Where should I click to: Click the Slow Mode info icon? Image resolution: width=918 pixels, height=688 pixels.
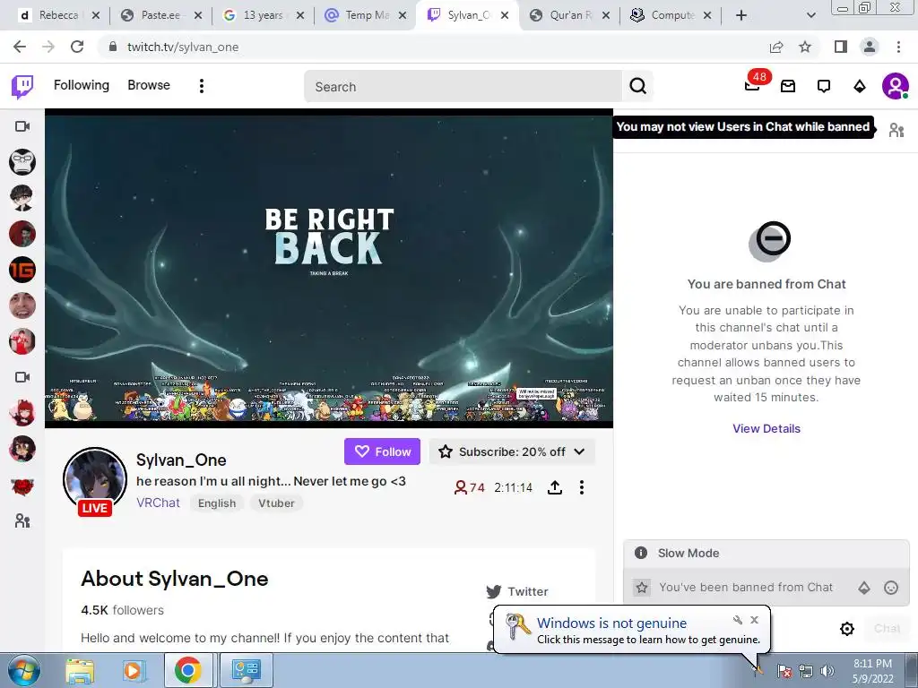pyautogui.click(x=641, y=553)
